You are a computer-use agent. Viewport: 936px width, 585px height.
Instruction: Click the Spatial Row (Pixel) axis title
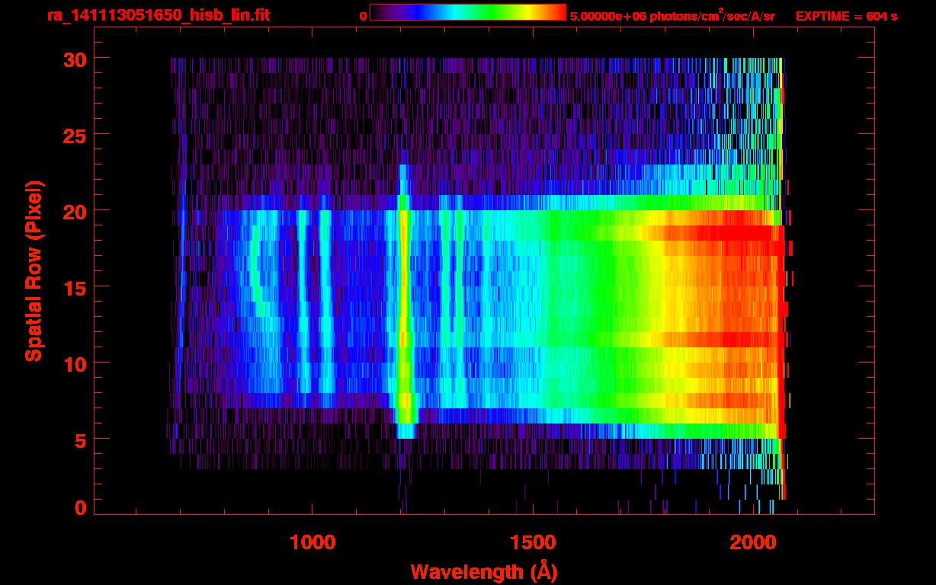(x=34, y=271)
